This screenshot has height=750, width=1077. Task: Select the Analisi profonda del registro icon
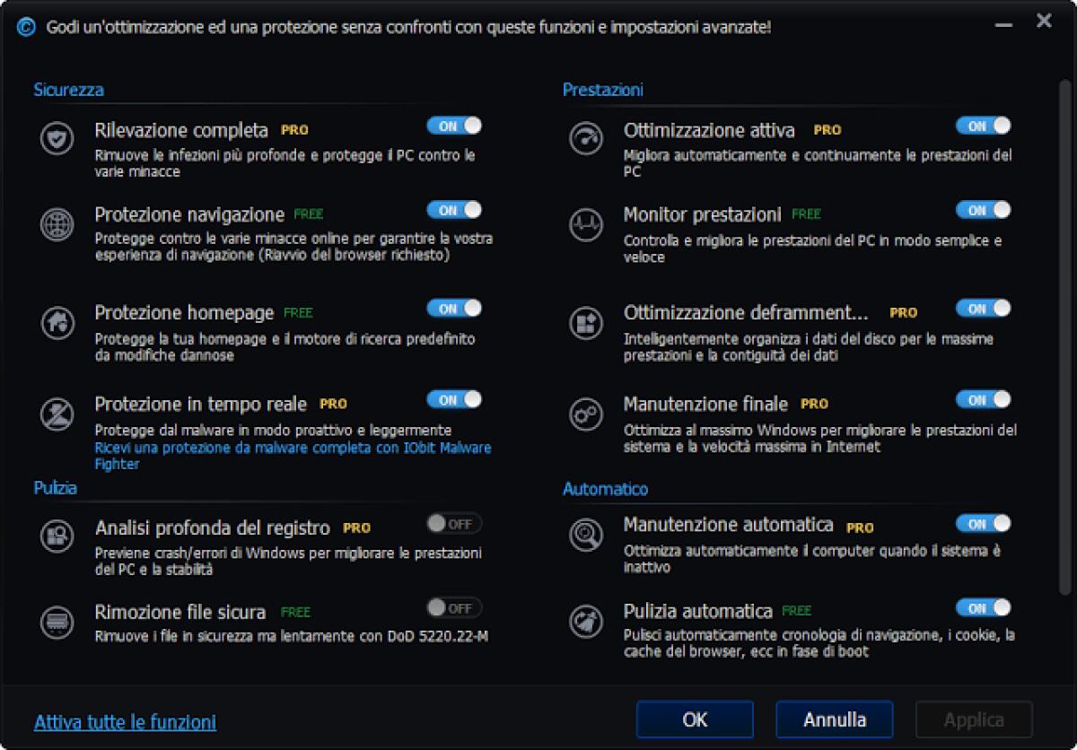(57, 537)
